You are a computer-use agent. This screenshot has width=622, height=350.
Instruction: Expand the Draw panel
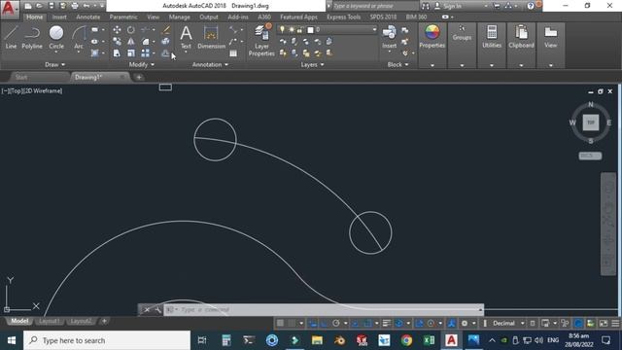click(x=54, y=64)
